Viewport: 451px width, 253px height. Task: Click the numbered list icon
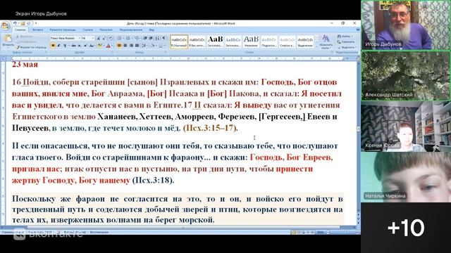pos(128,38)
